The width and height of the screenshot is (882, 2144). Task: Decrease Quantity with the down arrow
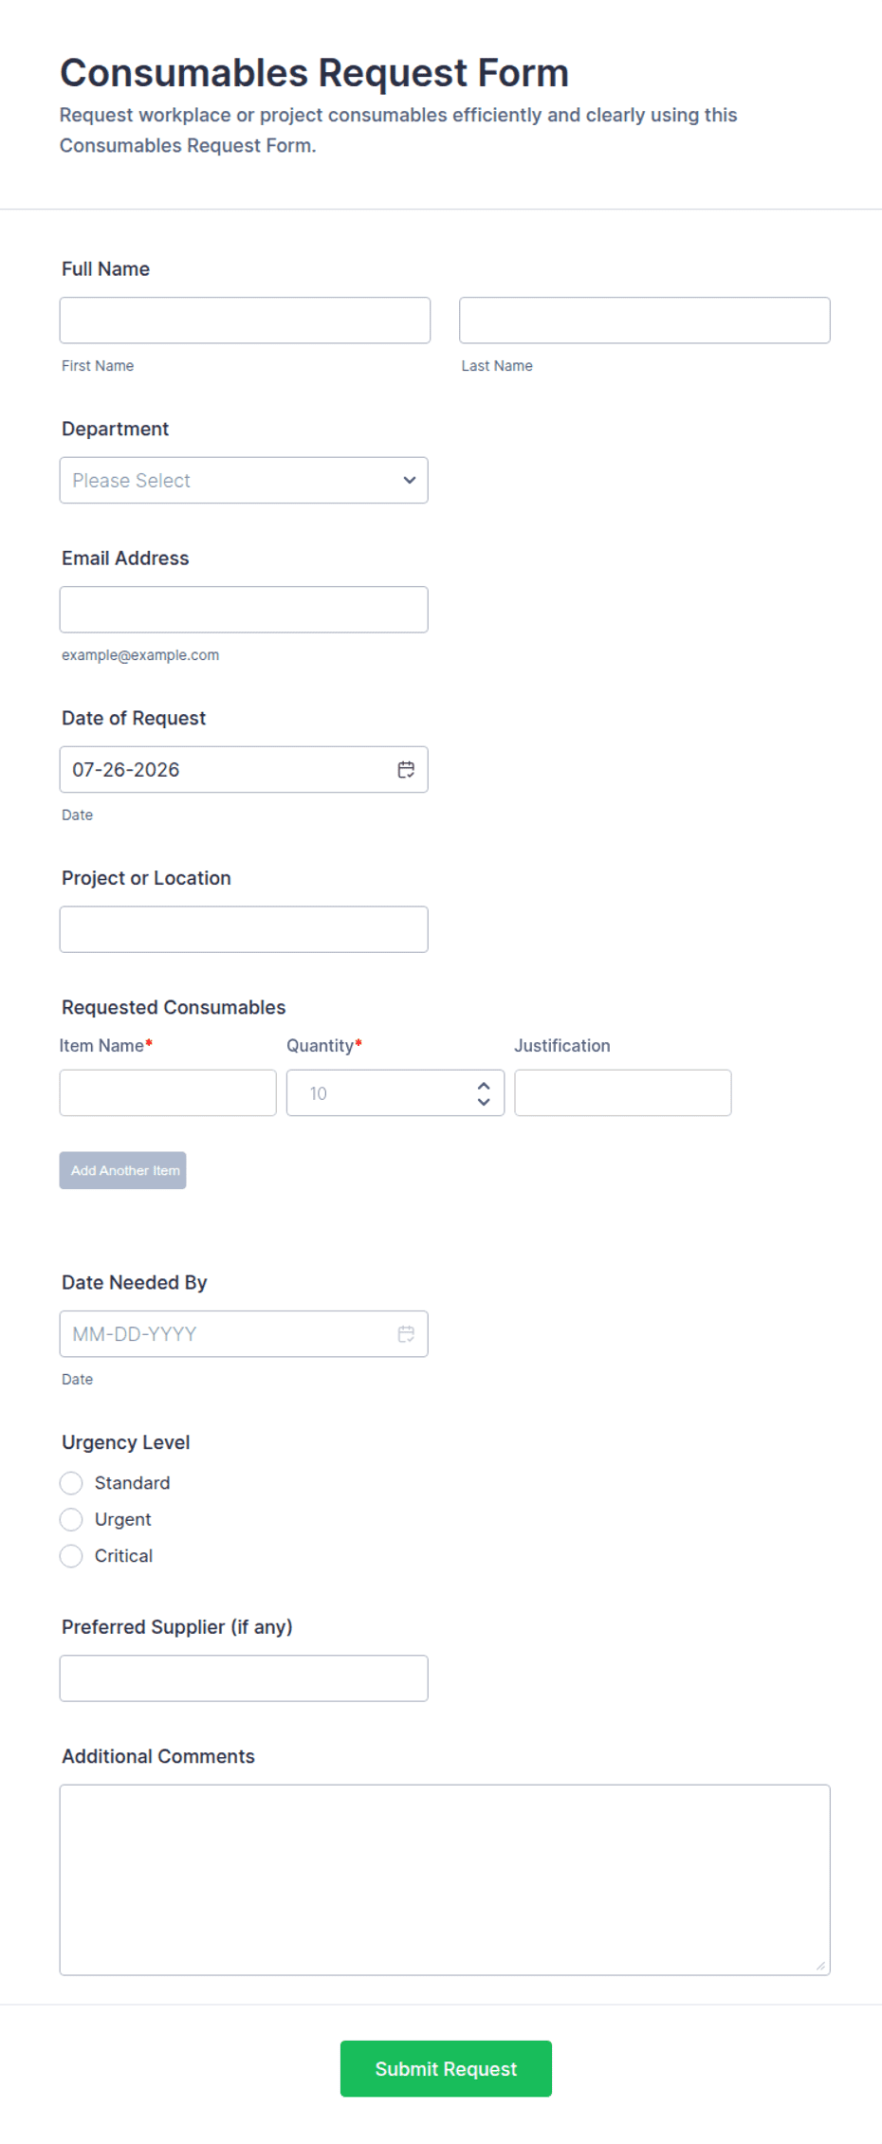pos(484,1102)
